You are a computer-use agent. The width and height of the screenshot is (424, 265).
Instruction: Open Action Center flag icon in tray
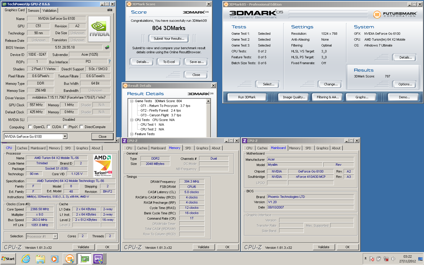point(372,259)
